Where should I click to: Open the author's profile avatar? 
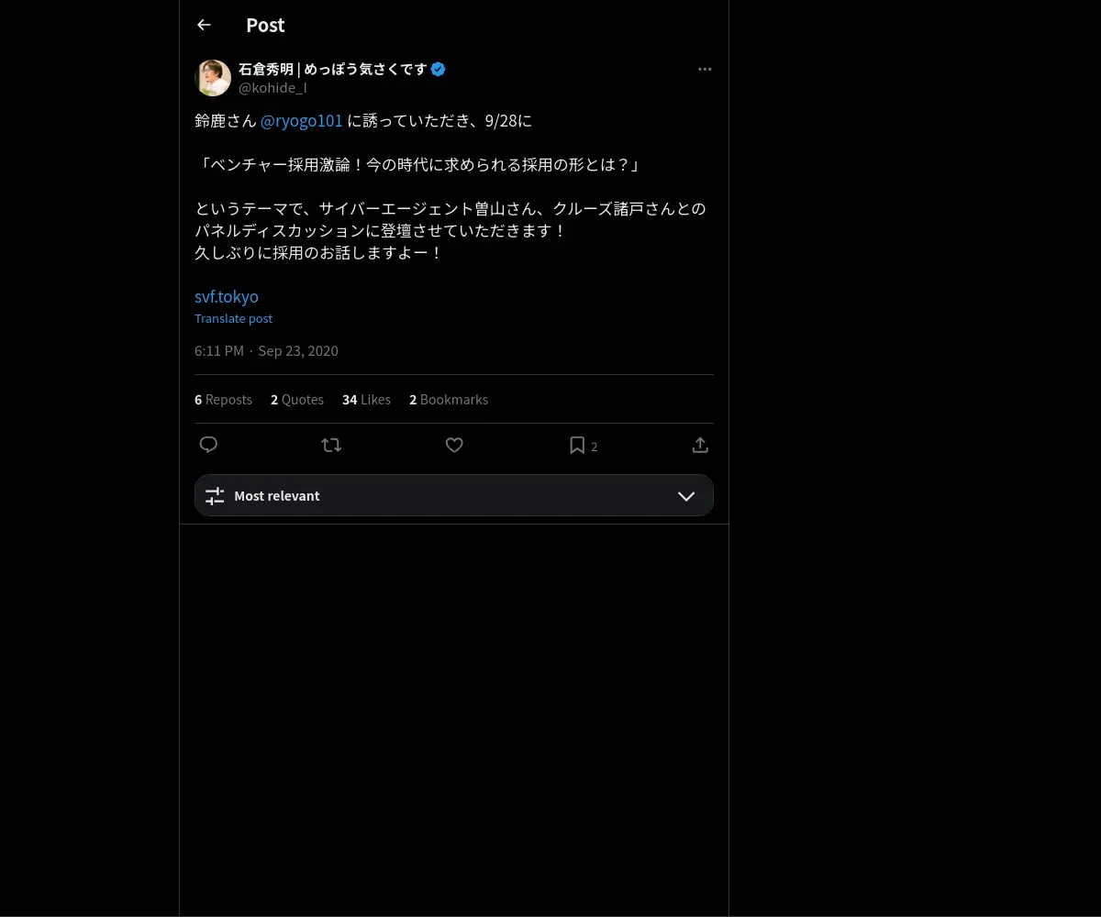213,78
